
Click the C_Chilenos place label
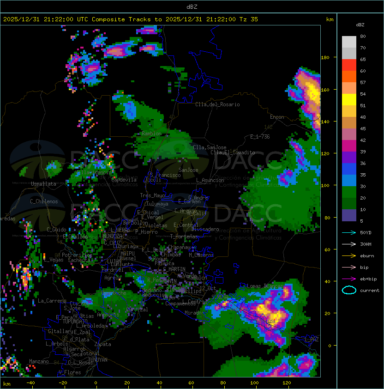(44, 201)
